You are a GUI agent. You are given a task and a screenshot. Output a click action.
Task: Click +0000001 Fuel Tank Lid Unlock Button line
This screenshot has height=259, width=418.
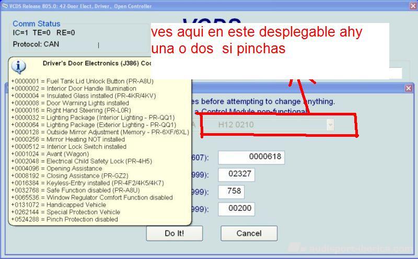click(83, 81)
